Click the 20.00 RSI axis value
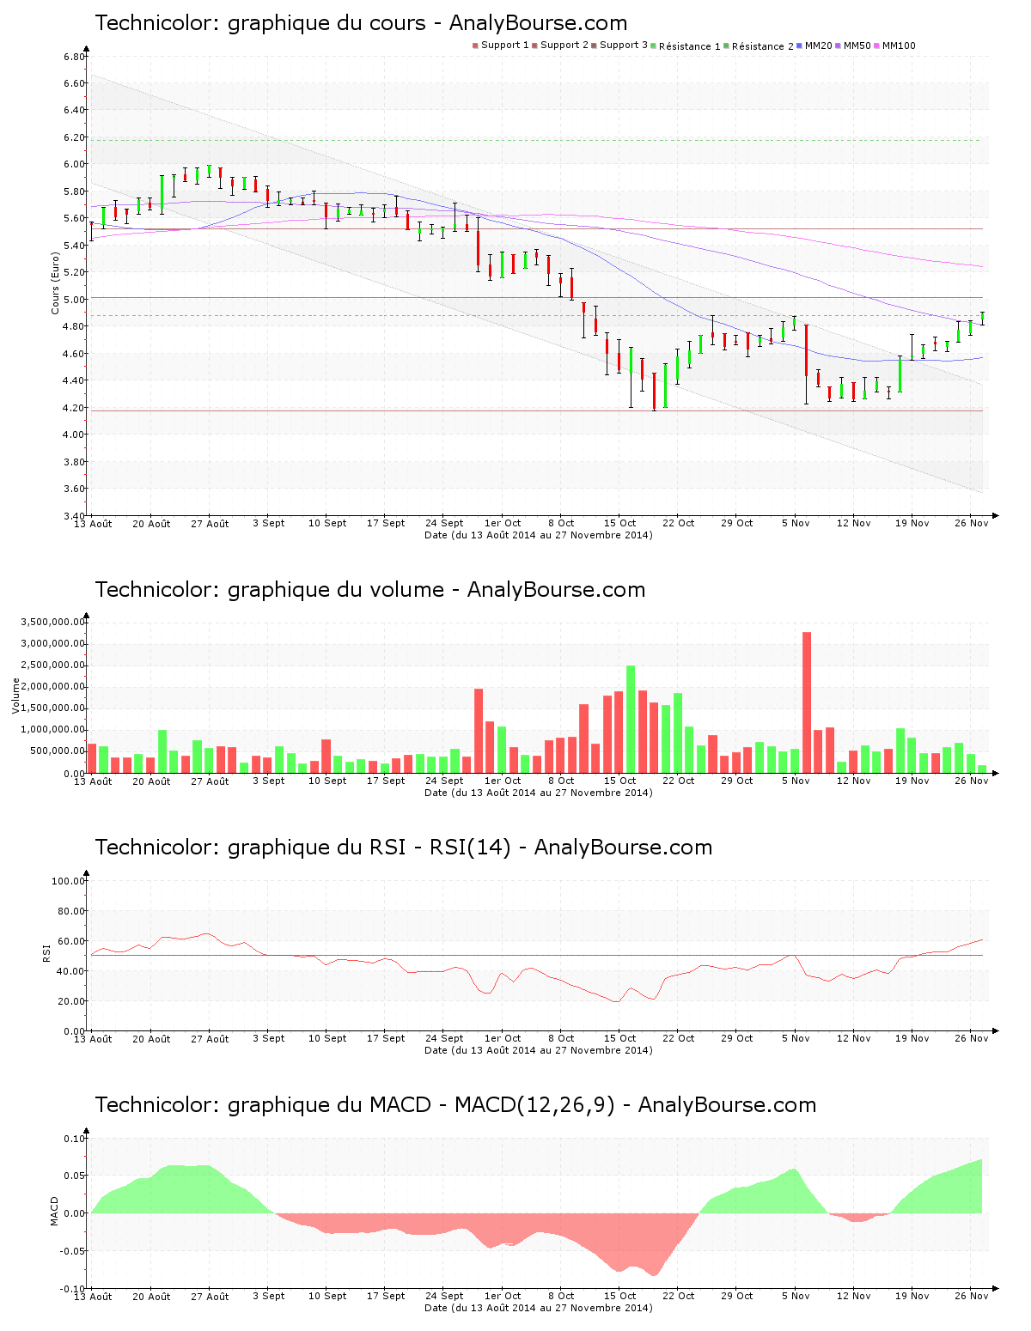1031x1331 pixels. pyautogui.click(x=71, y=1001)
